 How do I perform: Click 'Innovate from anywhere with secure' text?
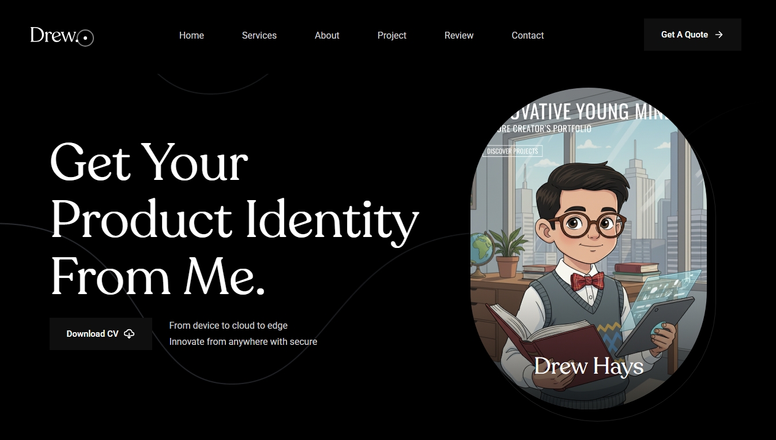pyautogui.click(x=243, y=341)
